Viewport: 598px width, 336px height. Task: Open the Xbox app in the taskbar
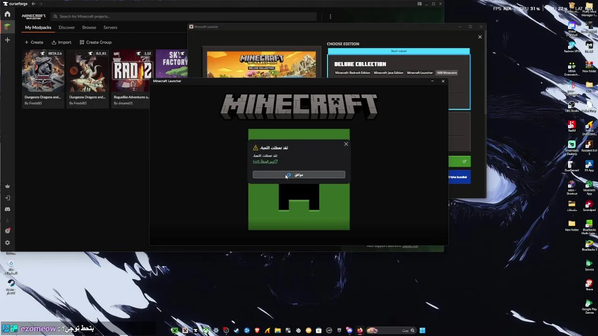(206, 330)
